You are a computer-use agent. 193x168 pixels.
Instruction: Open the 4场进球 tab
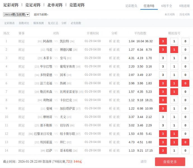pos(184,6)
